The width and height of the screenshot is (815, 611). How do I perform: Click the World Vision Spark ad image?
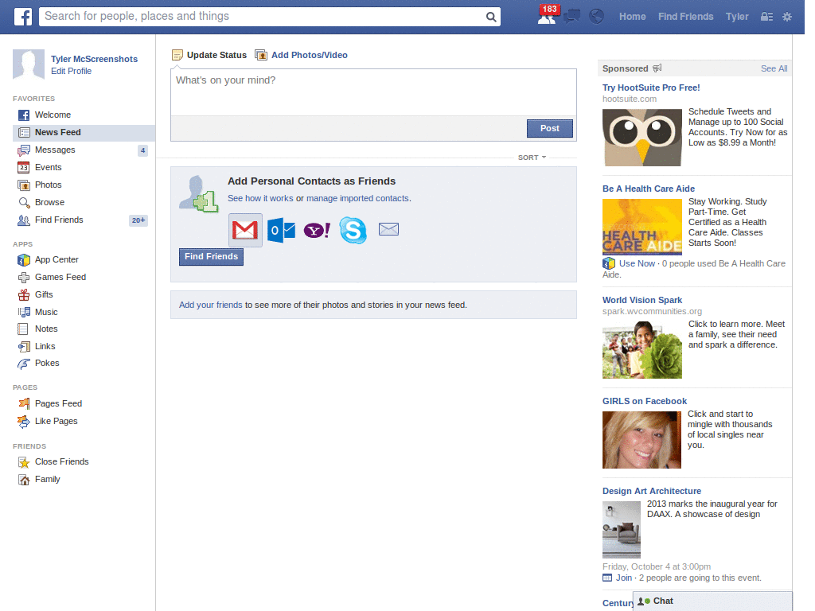[x=642, y=350]
